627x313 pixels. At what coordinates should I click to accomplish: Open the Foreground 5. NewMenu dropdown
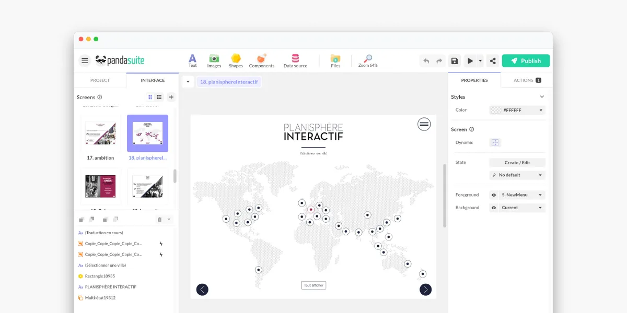pyautogui.click(x=522, y=195)
